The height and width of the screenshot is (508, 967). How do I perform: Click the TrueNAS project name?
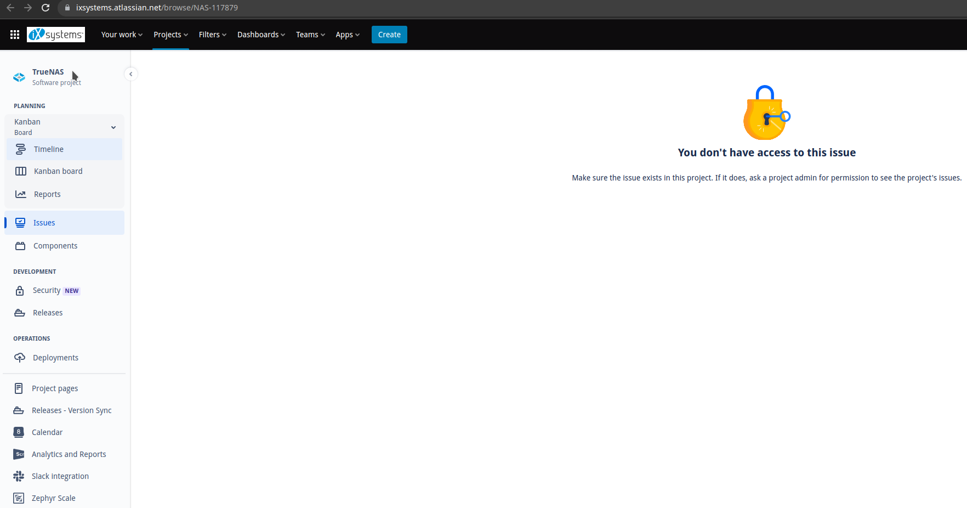(x=48, y=72)
